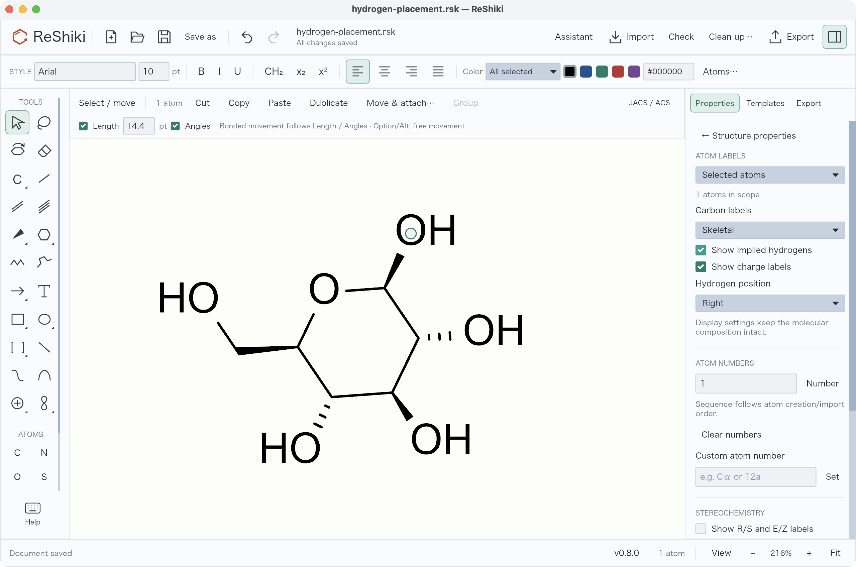Uncheck Show charge labels
Image resolution: width=856 pixels, height=567 pixels.
(x=701, y=267)
